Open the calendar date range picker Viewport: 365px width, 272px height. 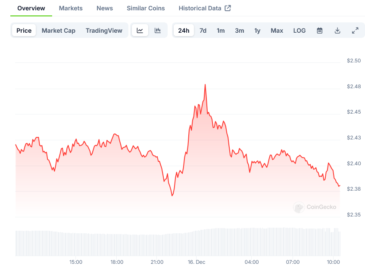coord(320,31)
